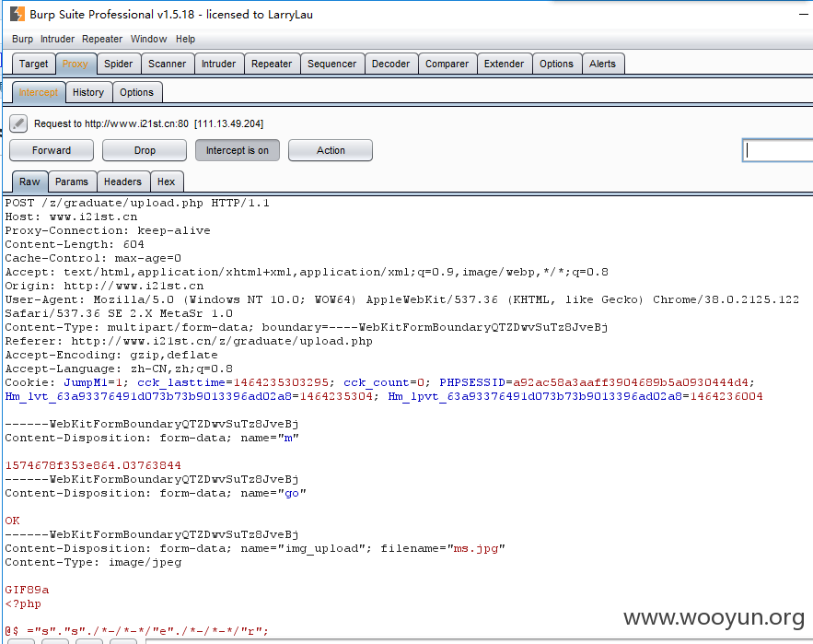The width and height of the screenshot is (813, 644).
Task: Click the Accept-Encoding: gzip,deflate header
Action: (x=111, y=355)
